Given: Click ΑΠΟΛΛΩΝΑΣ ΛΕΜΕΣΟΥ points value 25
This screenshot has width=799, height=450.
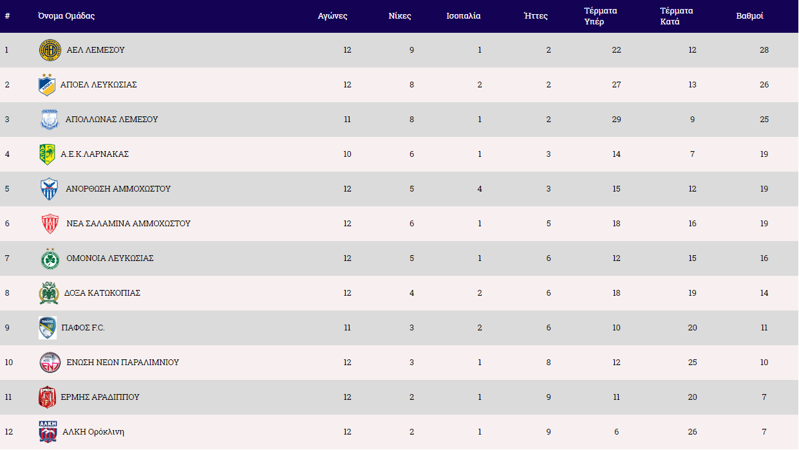Looking at the screenshot, I should tap(764, 120).
